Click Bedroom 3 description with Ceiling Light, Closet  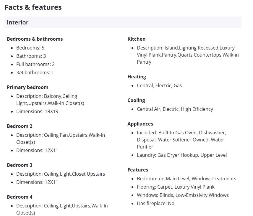[x=61, y=174]
